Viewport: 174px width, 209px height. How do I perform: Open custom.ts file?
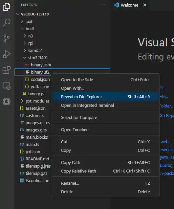click(34, 116)
